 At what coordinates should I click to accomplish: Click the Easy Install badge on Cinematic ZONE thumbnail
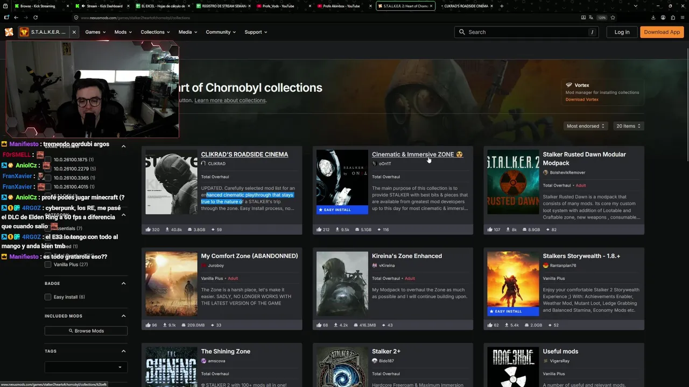(x=342, y=210)
